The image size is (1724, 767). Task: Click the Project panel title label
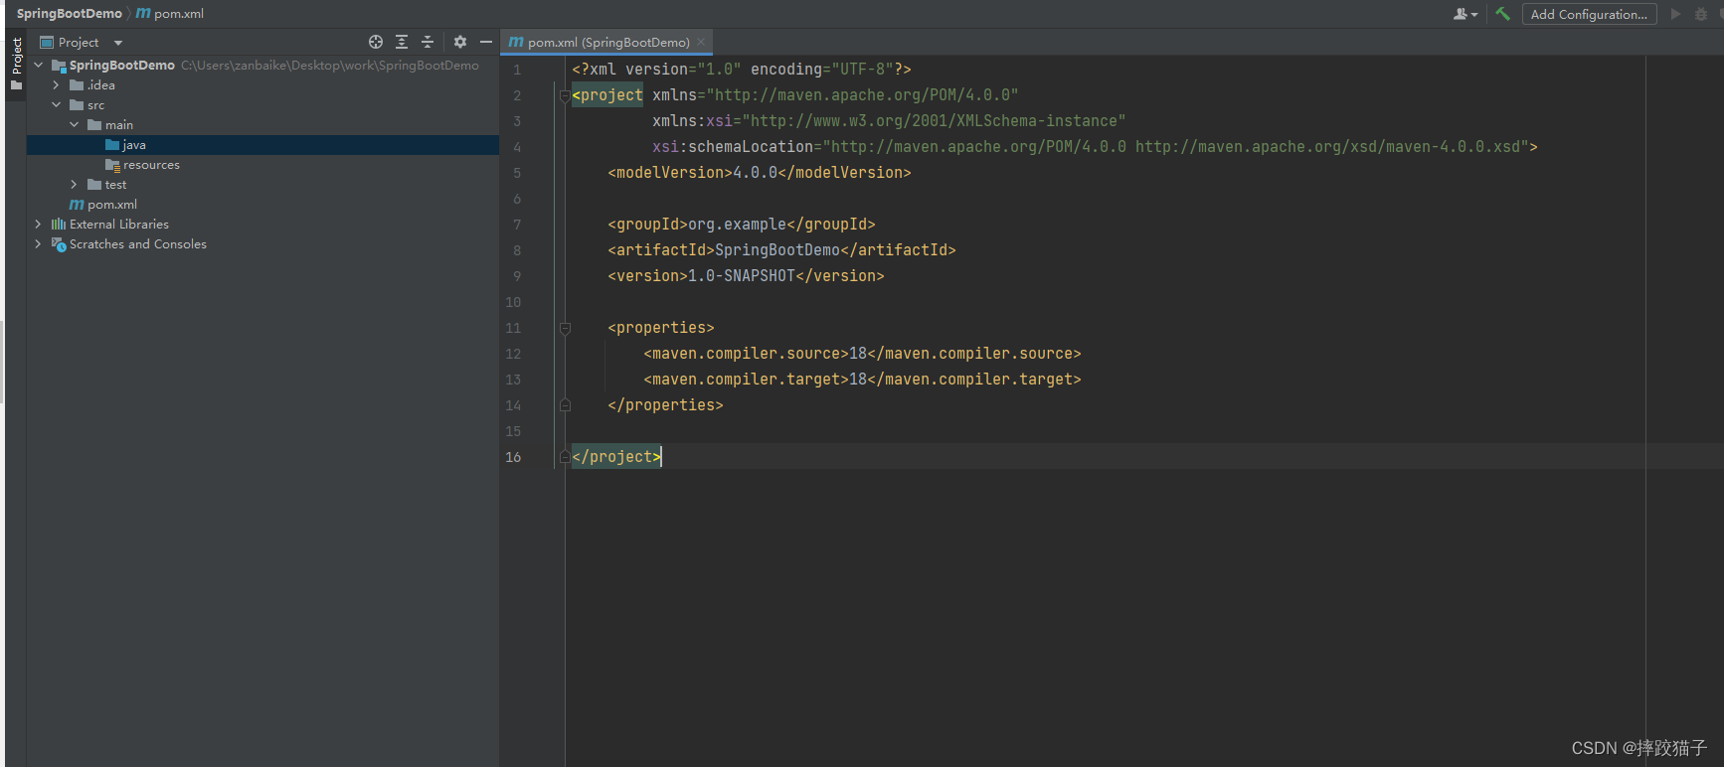pos(79,43)
